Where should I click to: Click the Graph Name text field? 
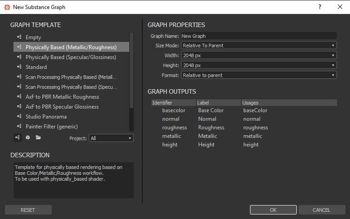click(259, 36)
